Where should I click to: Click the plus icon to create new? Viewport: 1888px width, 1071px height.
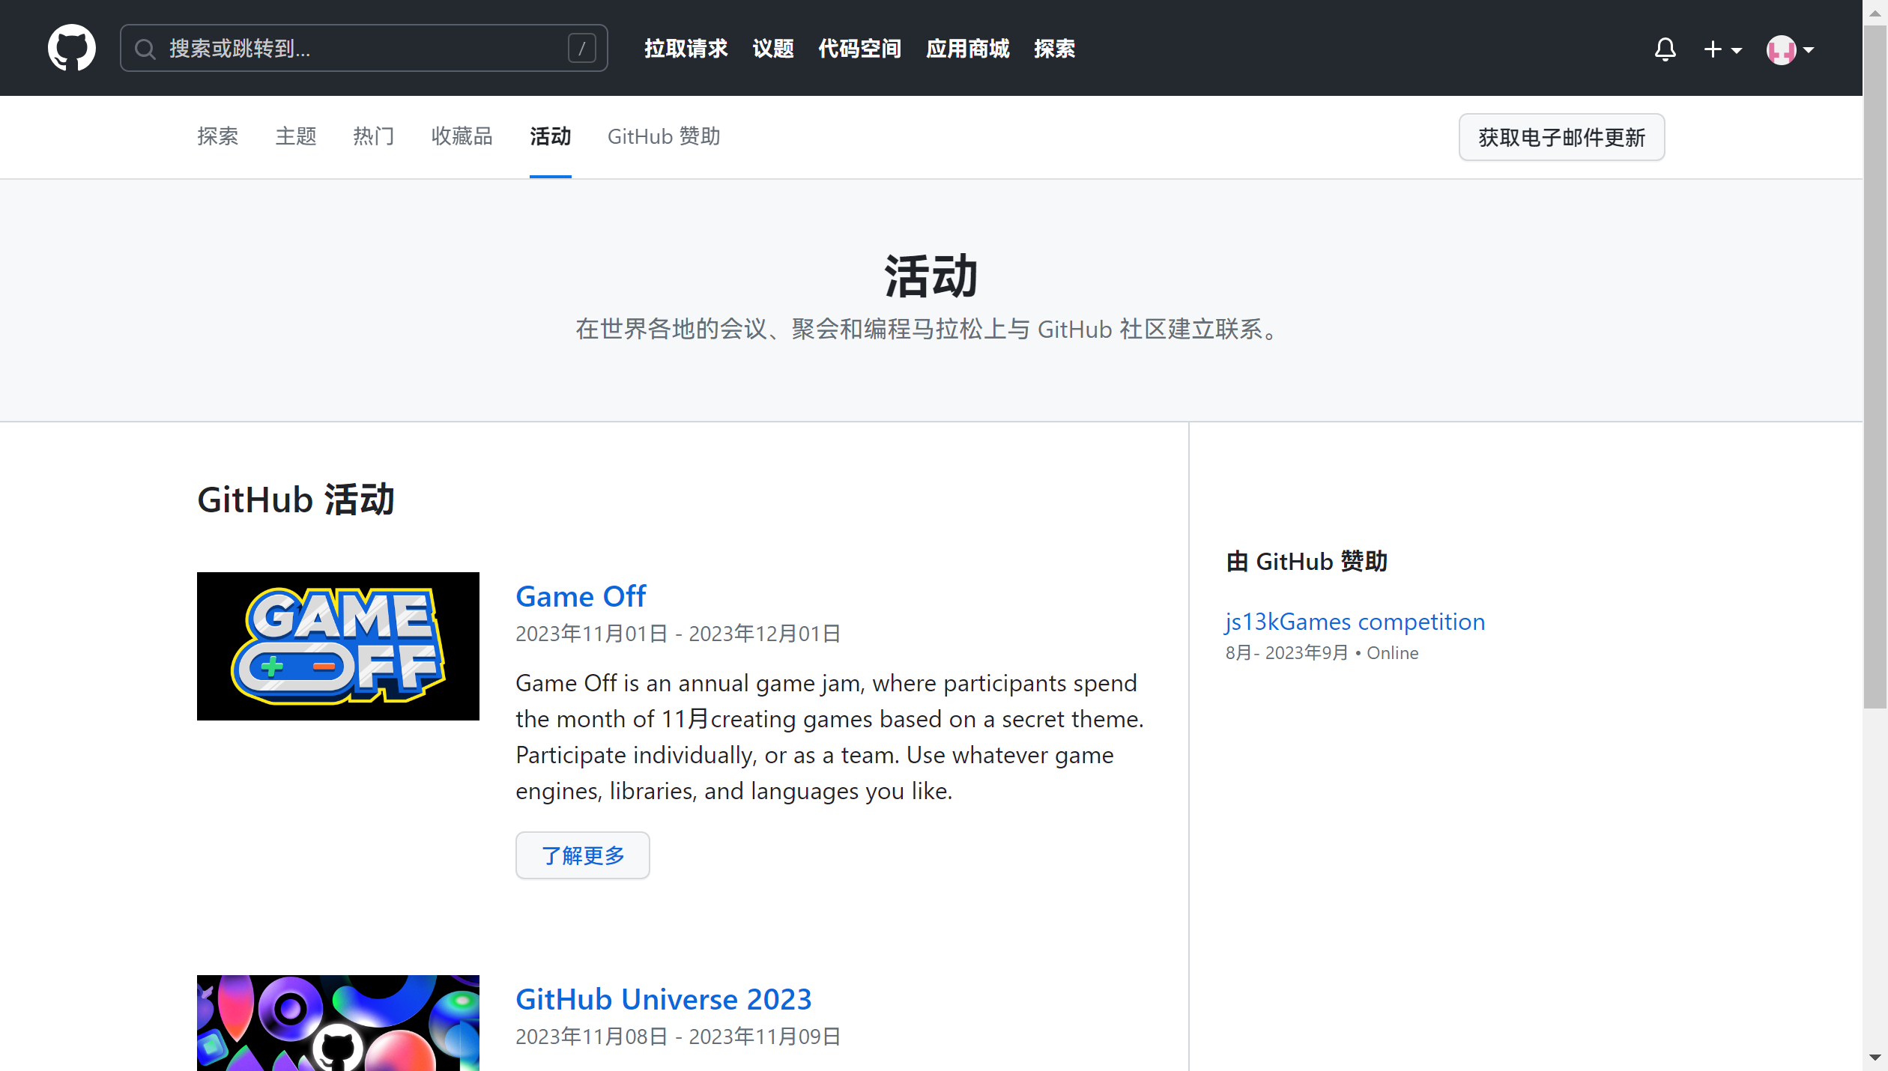(x=1713, y=49)
